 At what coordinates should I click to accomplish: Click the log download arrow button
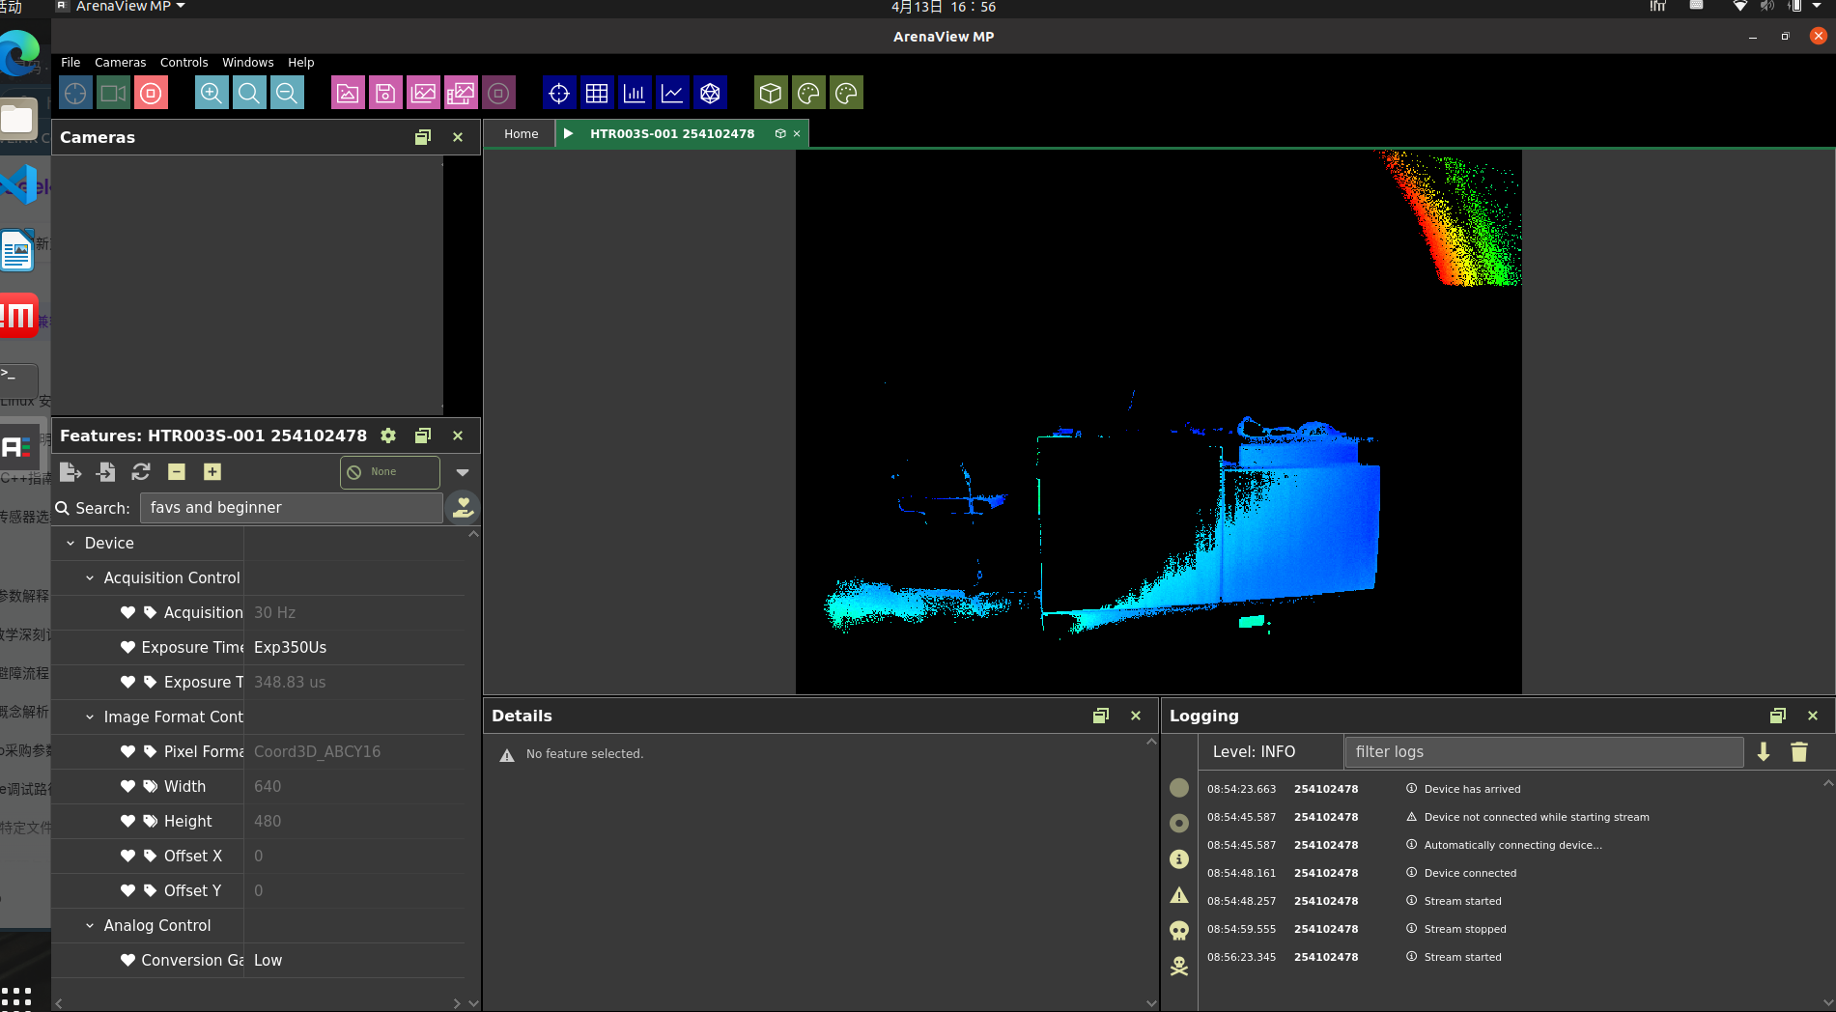1764,752
